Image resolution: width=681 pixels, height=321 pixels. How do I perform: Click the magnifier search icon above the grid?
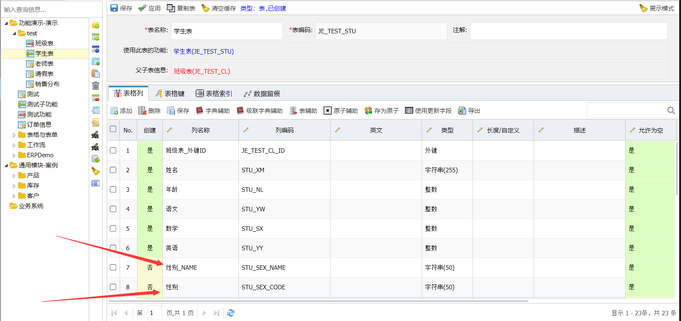tap(671, 111)
